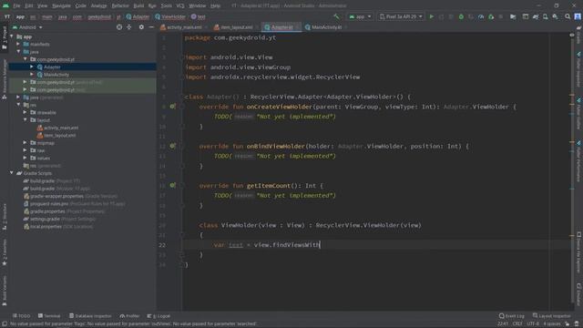
Task: Switch to item_layout.xml editor tab
Action: (237, 27)
